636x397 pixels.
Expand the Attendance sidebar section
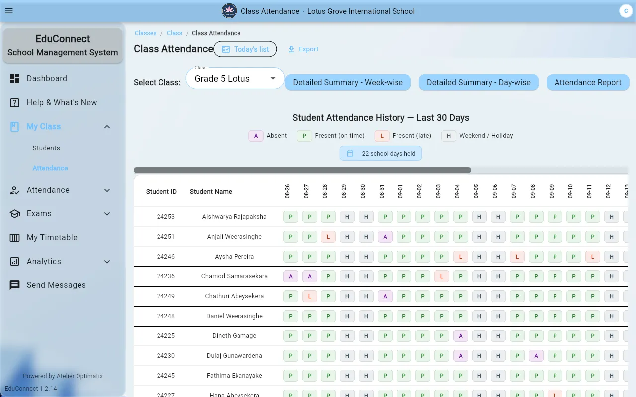pos(107,190)
